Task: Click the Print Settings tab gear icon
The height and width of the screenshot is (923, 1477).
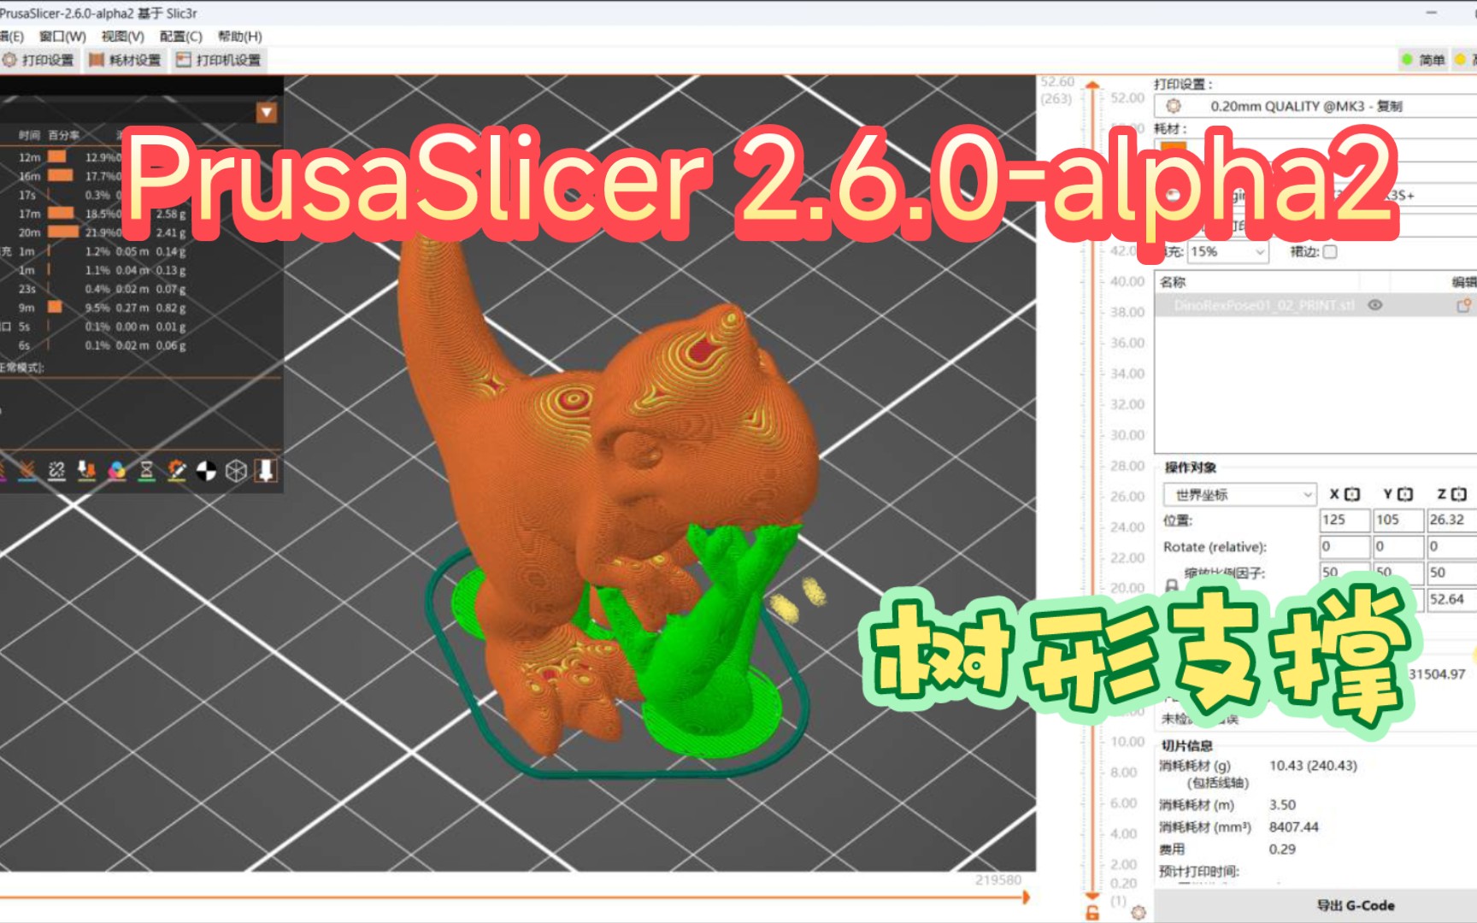Action: point(9,60)
